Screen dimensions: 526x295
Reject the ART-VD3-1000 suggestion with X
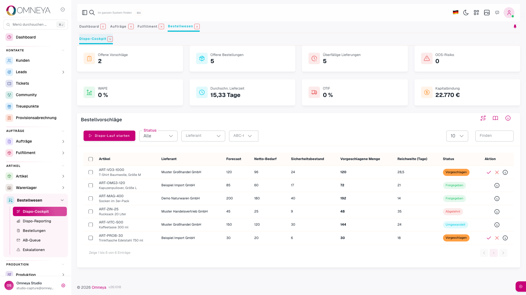click(x=497, y=172)
